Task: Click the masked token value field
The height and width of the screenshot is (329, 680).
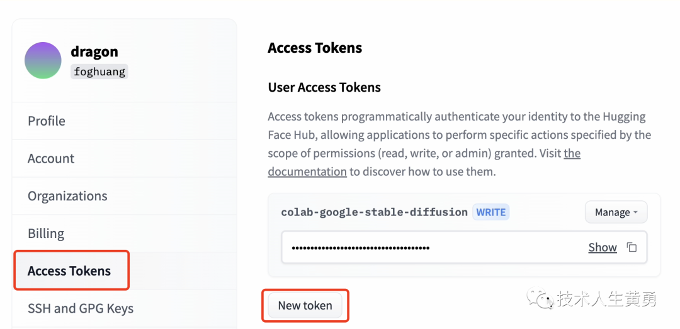Action: (464, 247)
